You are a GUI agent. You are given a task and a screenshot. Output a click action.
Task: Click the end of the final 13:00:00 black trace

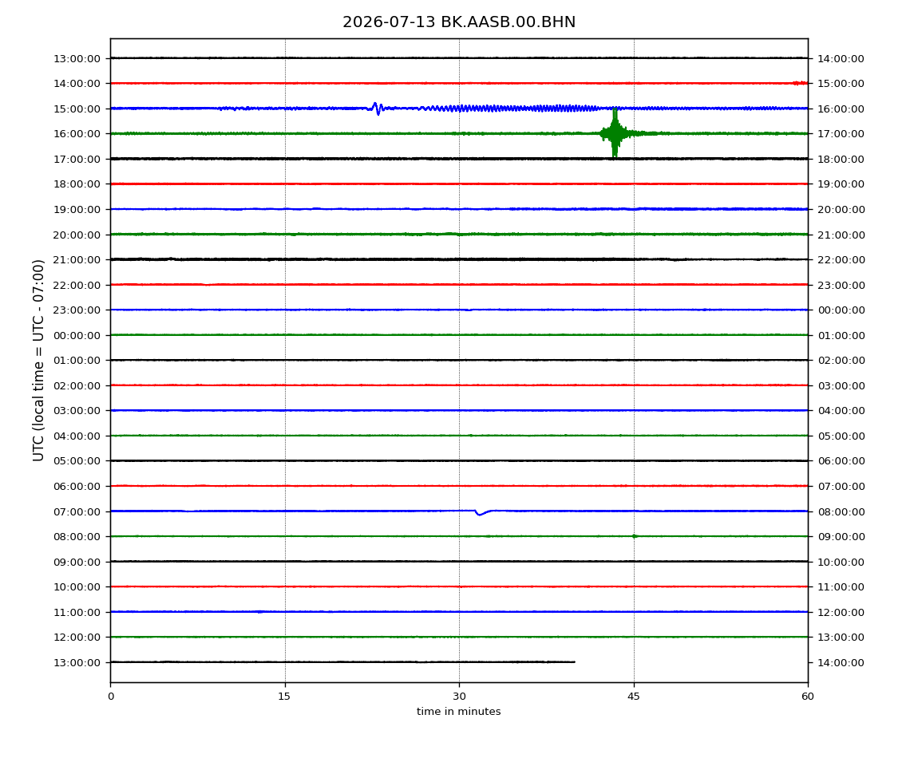(x=574, y=662)
